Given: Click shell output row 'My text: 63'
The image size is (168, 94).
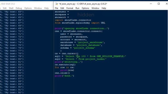Looking at the screenshot, I should pos(12,12).
